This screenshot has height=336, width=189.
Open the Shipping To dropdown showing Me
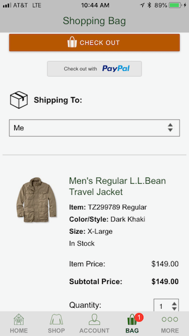(94, 128)
